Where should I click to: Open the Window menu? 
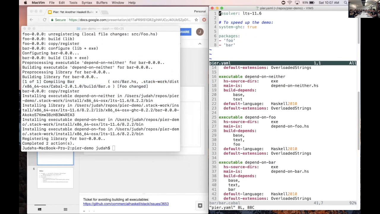[x=118, y=3]
